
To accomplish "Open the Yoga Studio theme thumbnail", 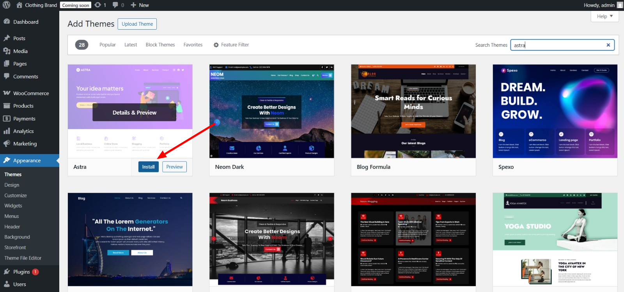I will tap(555, 240).
